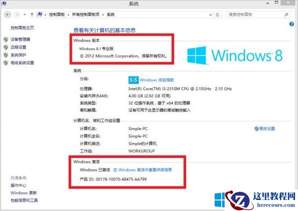Open help with the question mark icon

click(x=292, y=24)
